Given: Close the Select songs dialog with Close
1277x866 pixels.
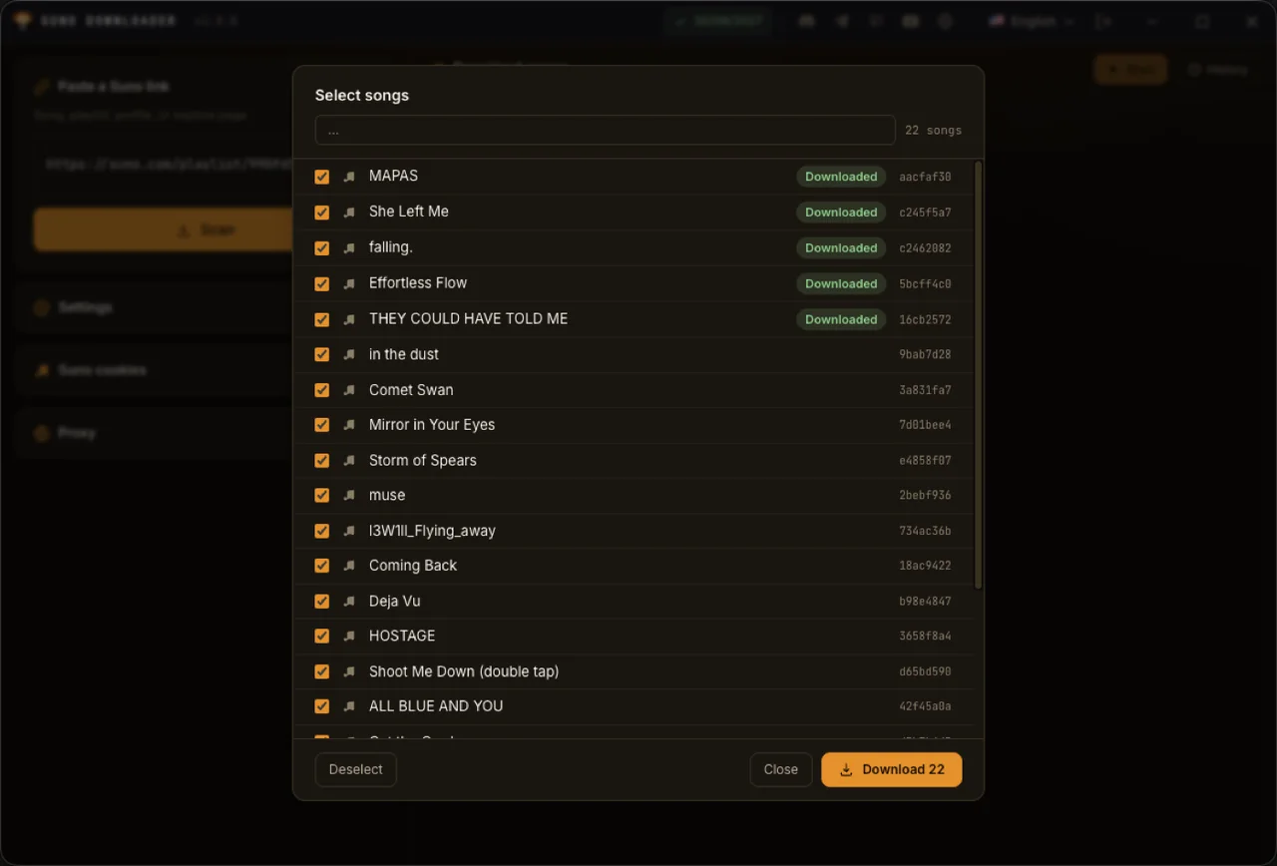Looking at the screenshot, I should tap(781, 769).
